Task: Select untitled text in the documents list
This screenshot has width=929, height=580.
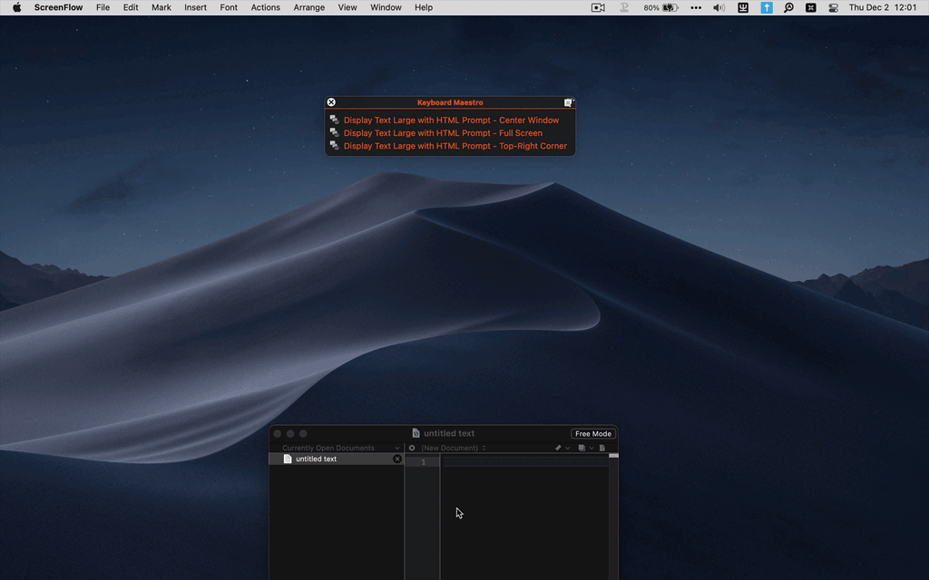Action: pyautogui.click(x=316, y=459)
